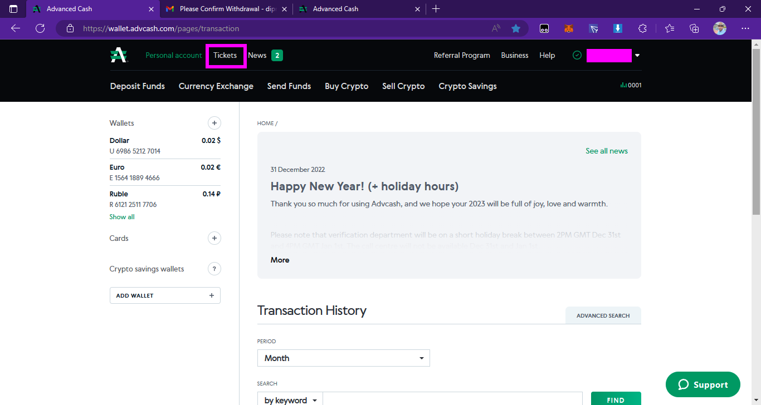761x405 pixels.
Task: Open the Collections icon
Action: click(694, 28)
